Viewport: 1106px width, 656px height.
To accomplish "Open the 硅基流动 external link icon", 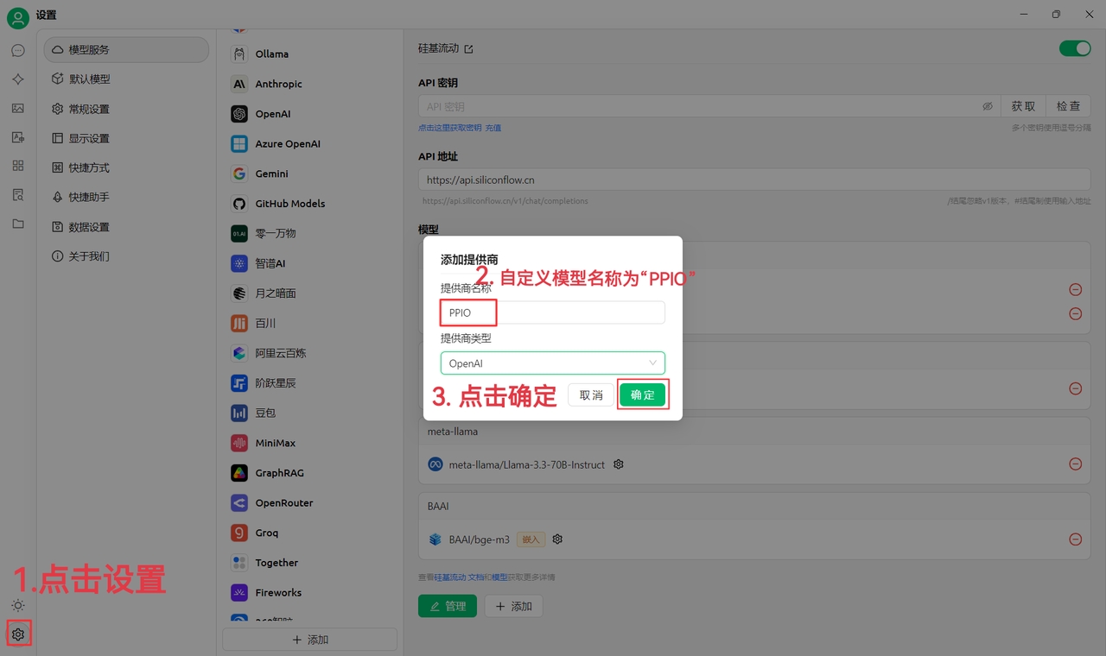I will click(x=469, y=49).
